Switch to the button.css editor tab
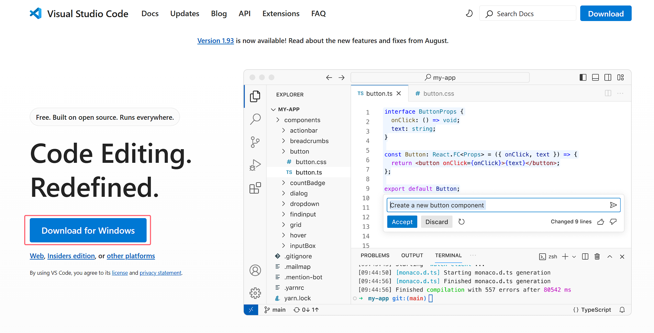The width and height of the screenshot is (654, 333). pyautogui.click(x=435, y=94)
